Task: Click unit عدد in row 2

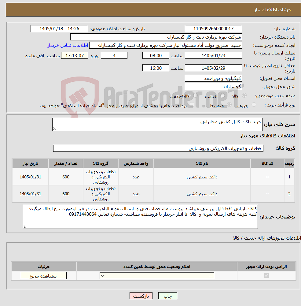Action: (x=136, y=194)
